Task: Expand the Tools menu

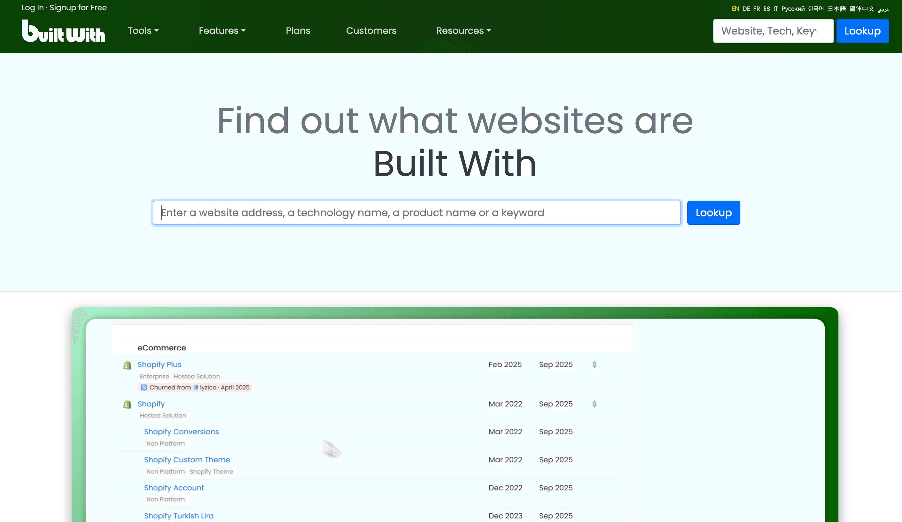Action: (x=143, y=31)
